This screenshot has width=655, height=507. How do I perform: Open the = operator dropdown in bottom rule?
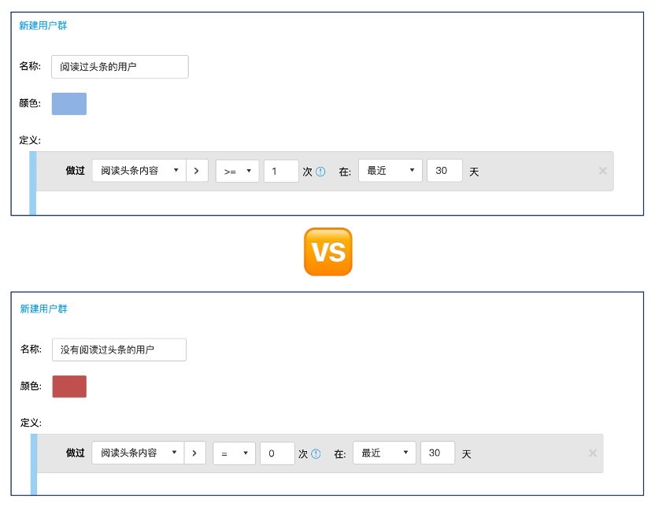(234, 453)
